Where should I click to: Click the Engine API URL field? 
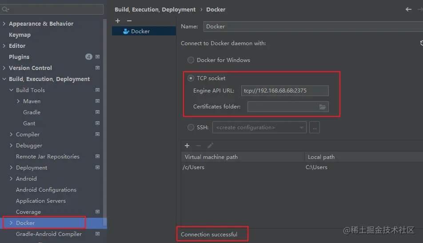click(285, 91)
